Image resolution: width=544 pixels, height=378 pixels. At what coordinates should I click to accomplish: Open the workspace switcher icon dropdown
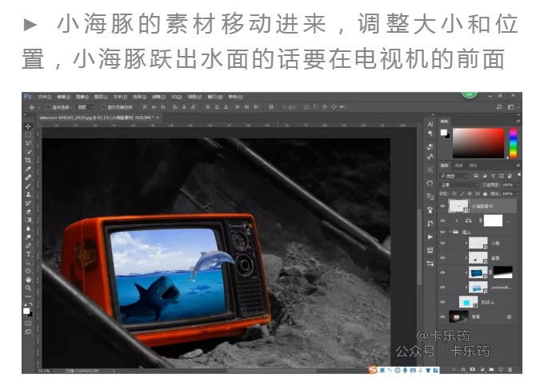coord(512,107)
